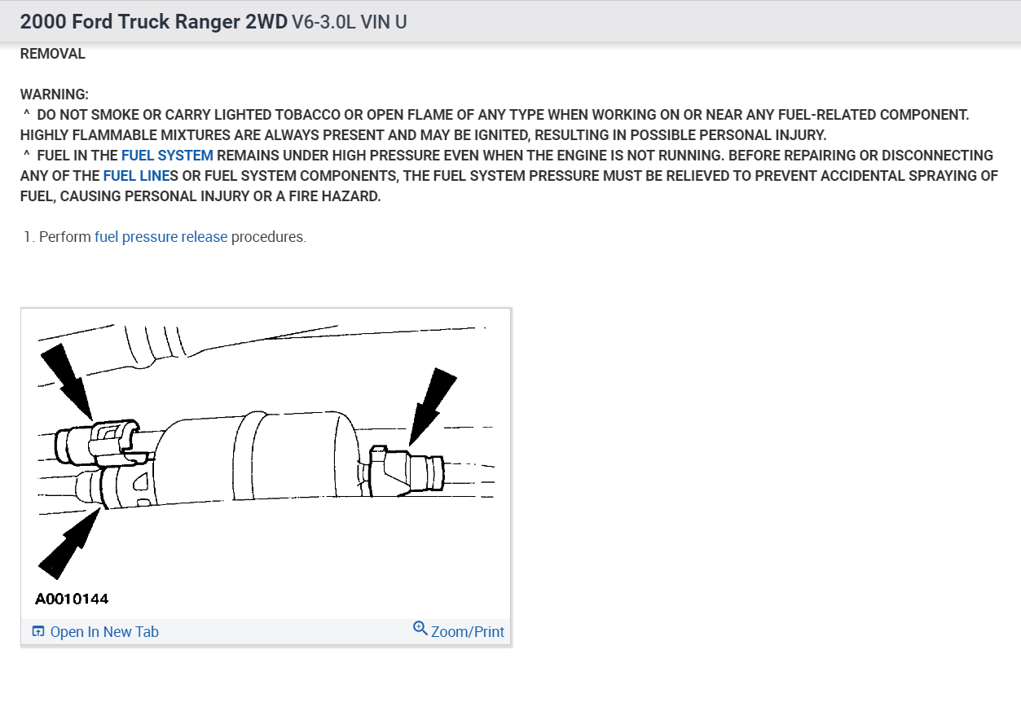Click Open In New Tab link
This screenshot has height=707, width=1021.
pos(104,632)
